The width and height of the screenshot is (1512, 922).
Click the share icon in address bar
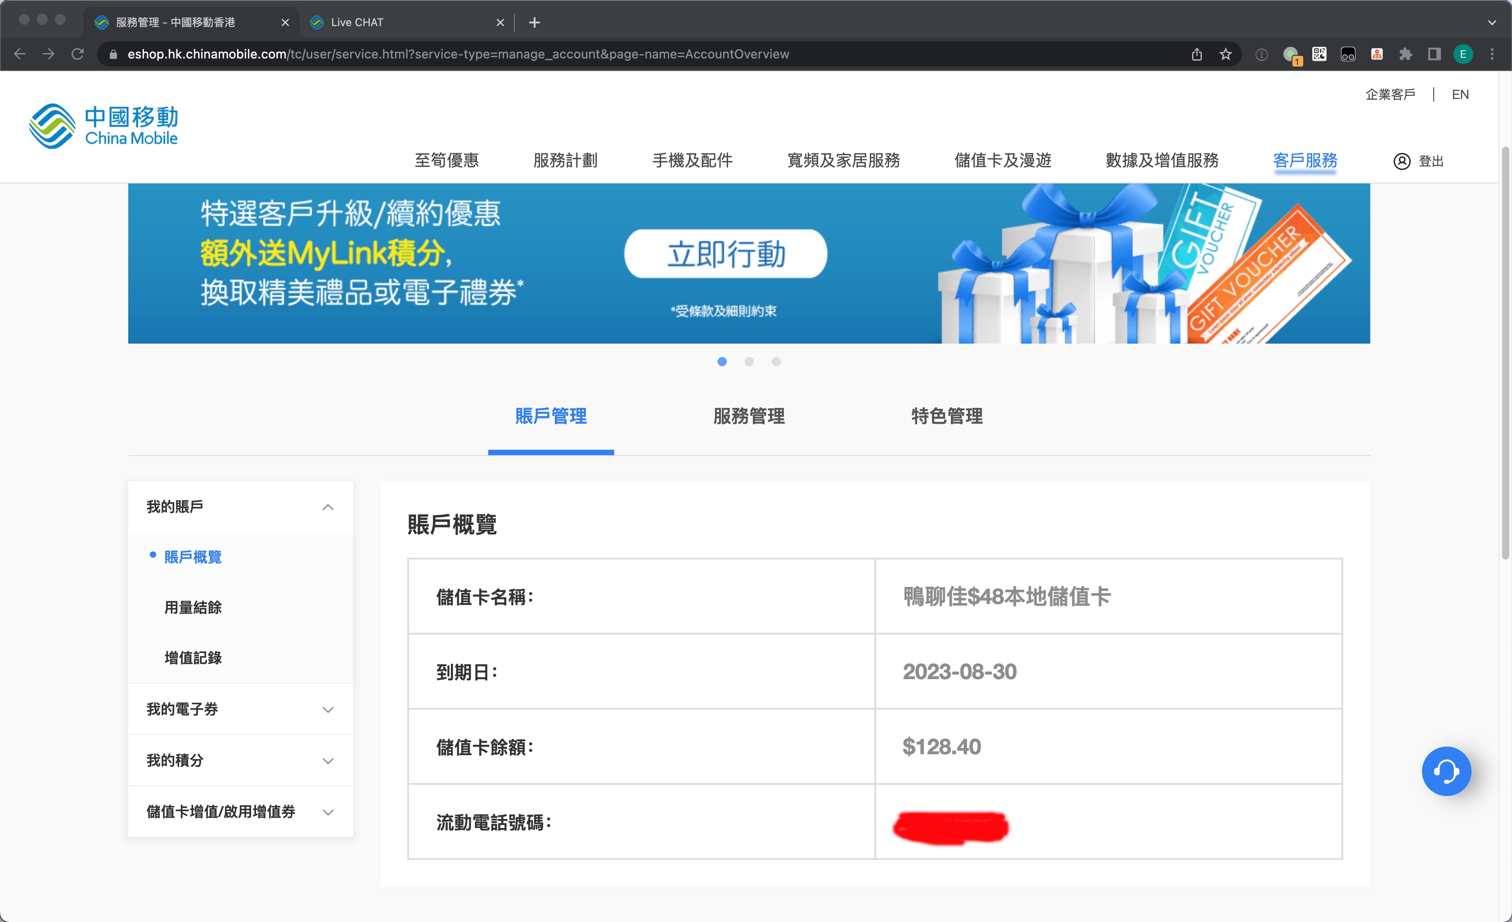coord(1197,54)
